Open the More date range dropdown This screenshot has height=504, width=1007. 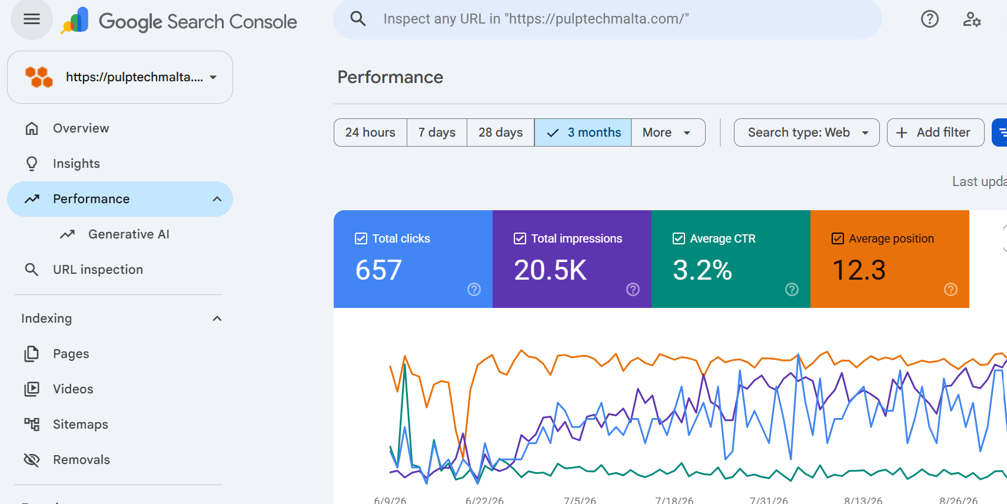click(x=668, y=132)
